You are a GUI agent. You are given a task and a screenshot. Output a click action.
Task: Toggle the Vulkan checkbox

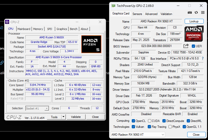coord(133,127)
